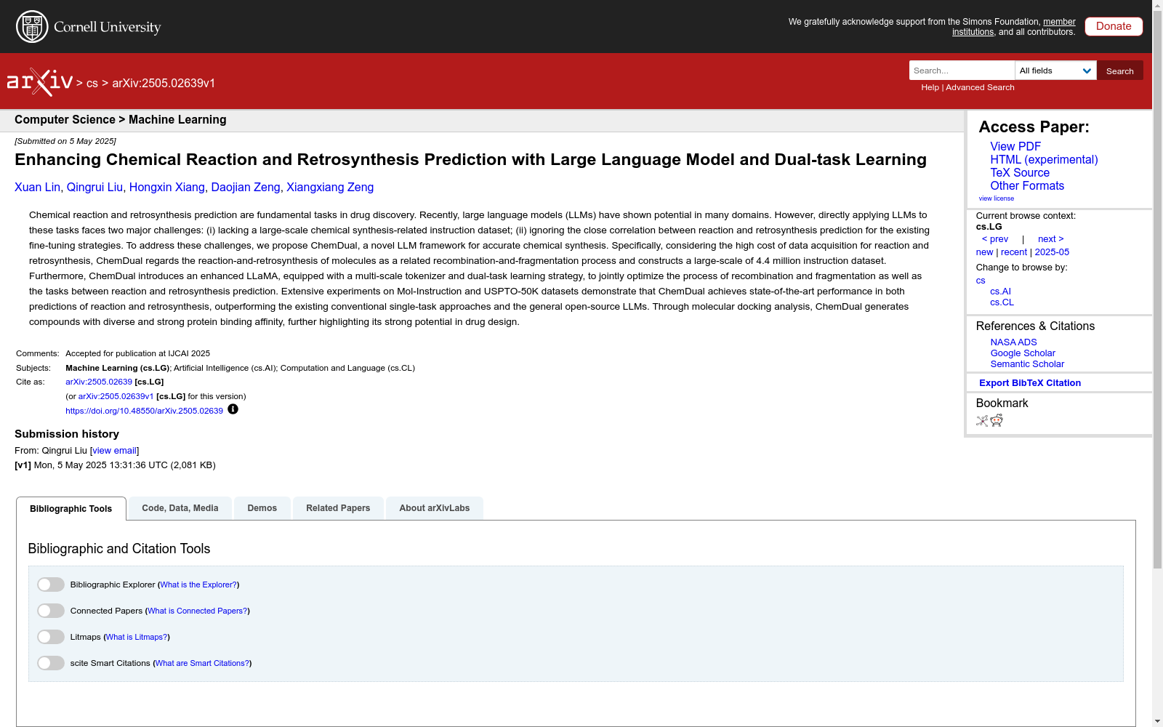Open author Hongxin Xiang link
Screen dimensions: 1163x727
[x=167, y=188]
